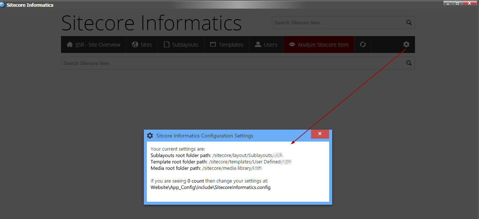Screen dimensions: 479x219
Task: Click the lower search bar magnifier icon
Action: pos(409,63)
